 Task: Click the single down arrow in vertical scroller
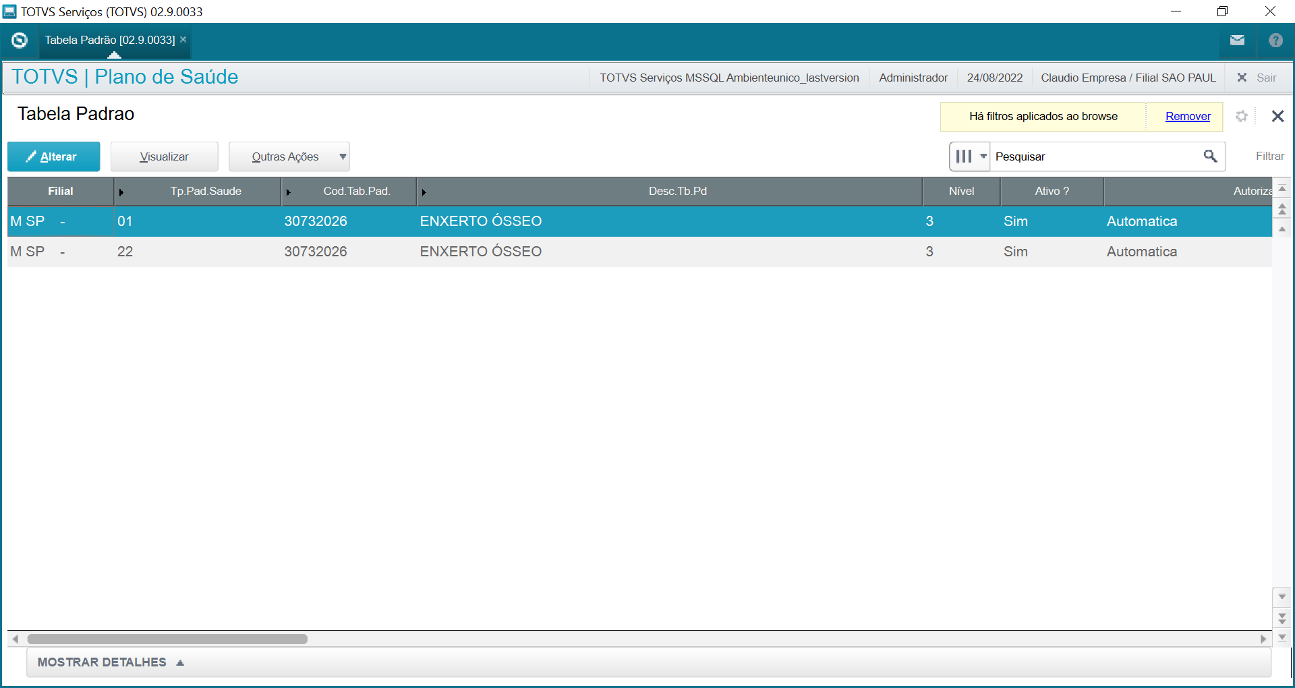(1282, 596)
